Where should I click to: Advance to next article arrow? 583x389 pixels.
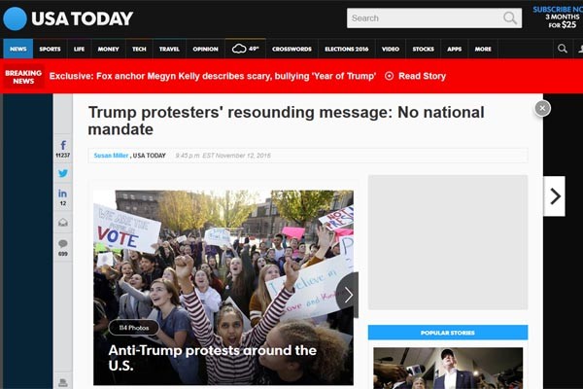point(555,196)
